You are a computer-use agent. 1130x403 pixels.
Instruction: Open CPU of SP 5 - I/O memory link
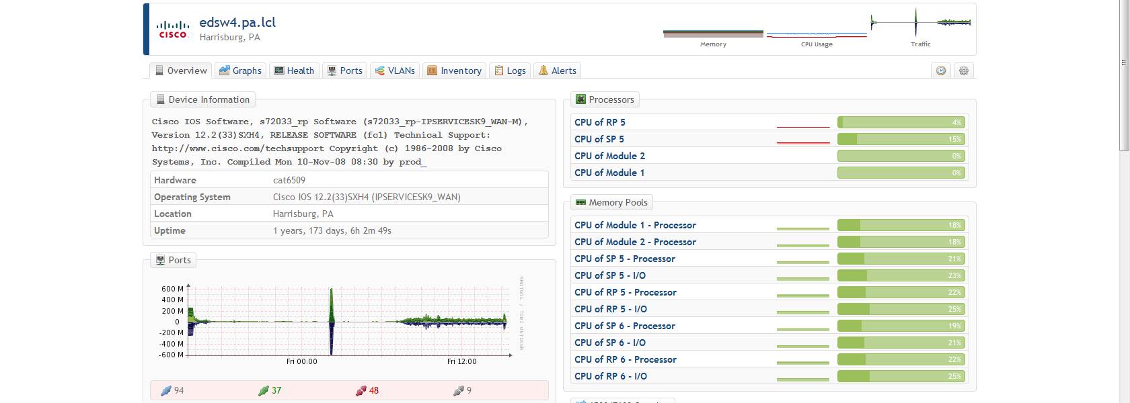(609, 275)
